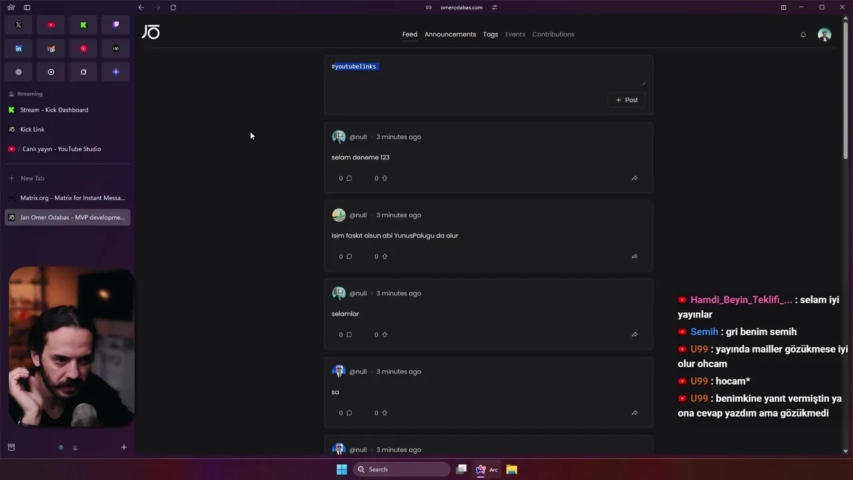
Task: Open site controls next to URL
Action: click(494, 7)
